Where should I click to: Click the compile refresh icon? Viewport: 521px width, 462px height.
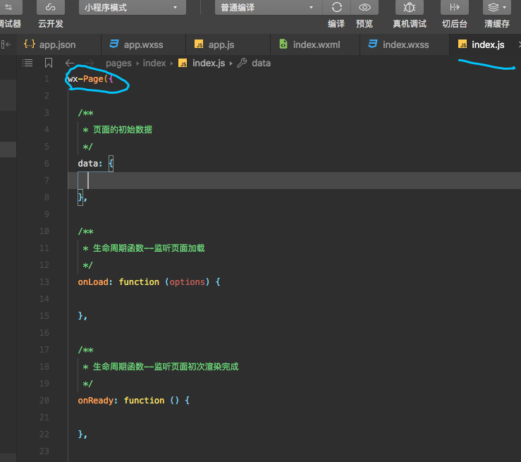(336, 7)
